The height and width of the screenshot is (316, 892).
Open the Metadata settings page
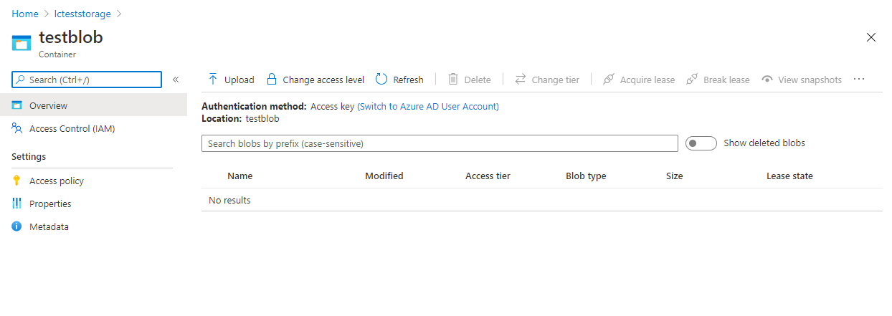49,227
